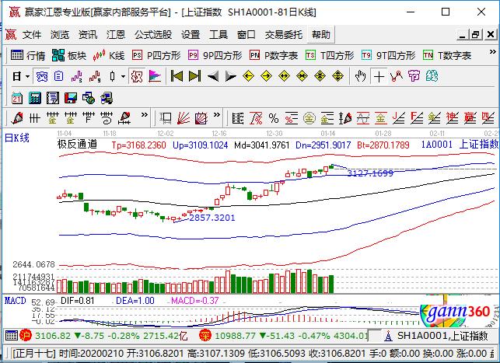Click the Gann square box icon
Image resolution: width=500 pixels, height=363 pixels.
201,119
